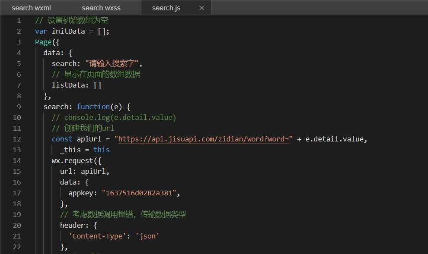Select the search.js tab
The height and width of the screenshot is (254, 428).
point(166,8)
